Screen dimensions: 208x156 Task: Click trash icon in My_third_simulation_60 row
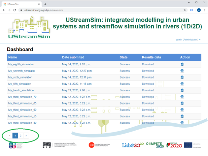click(182, 110)
